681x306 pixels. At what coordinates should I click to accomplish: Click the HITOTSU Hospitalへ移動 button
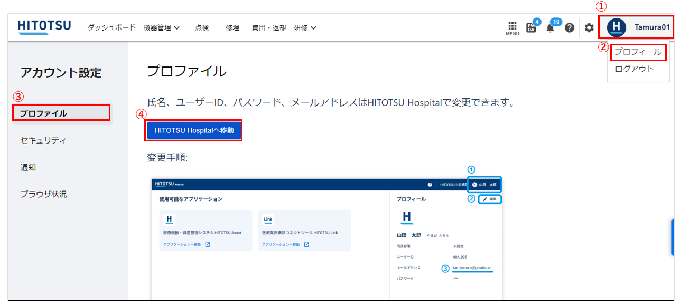click(x=194, y=130)
